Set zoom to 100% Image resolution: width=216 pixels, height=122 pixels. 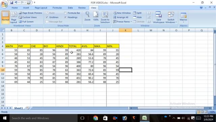[x=96, y=16]
